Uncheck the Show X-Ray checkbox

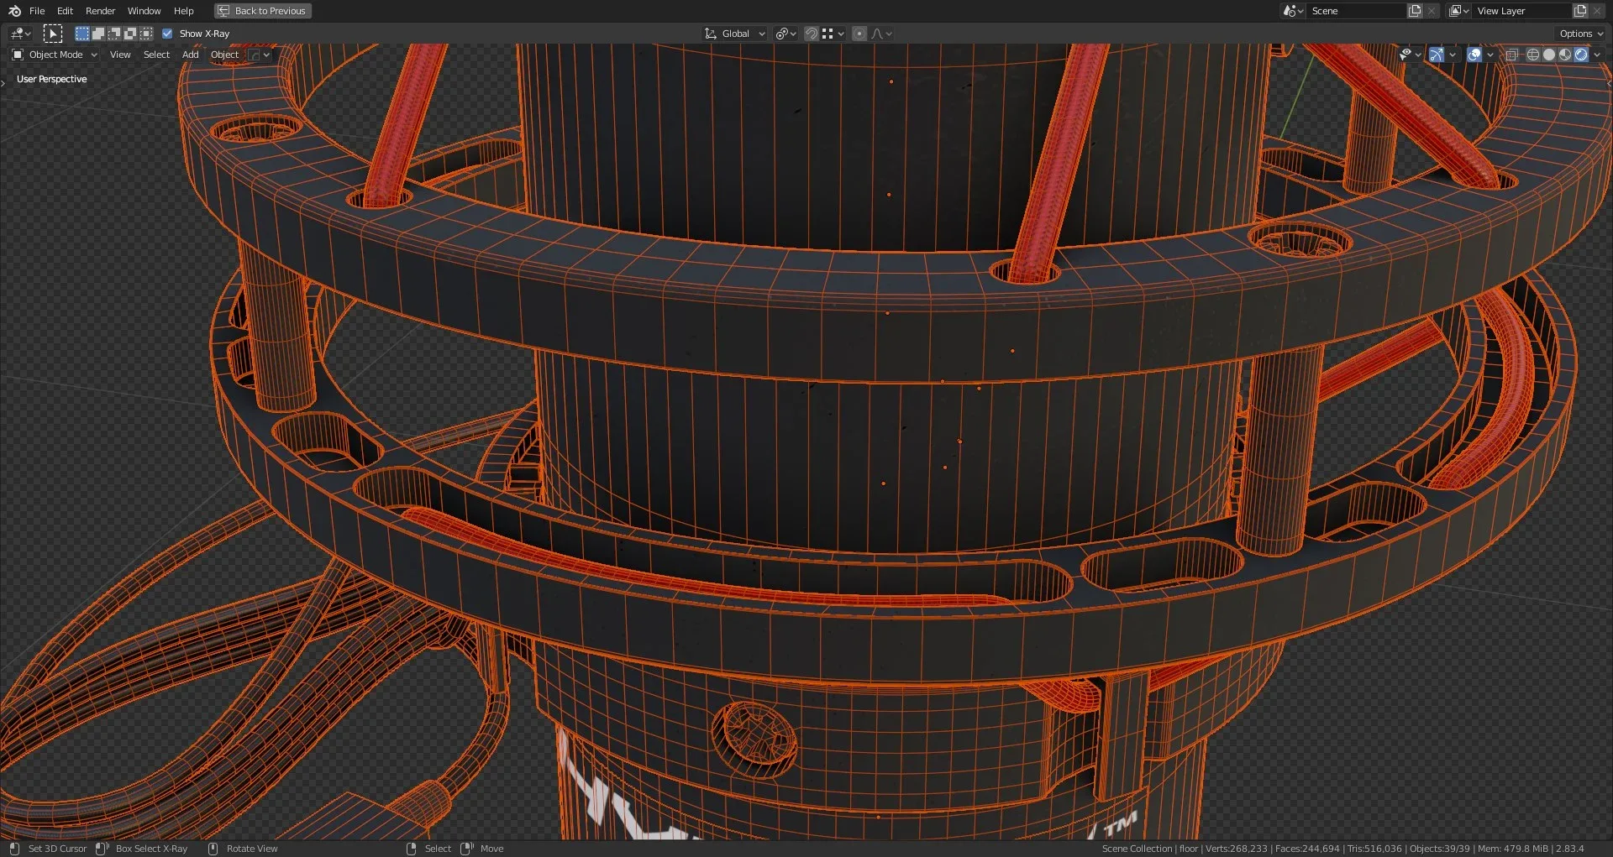point(167,34)
